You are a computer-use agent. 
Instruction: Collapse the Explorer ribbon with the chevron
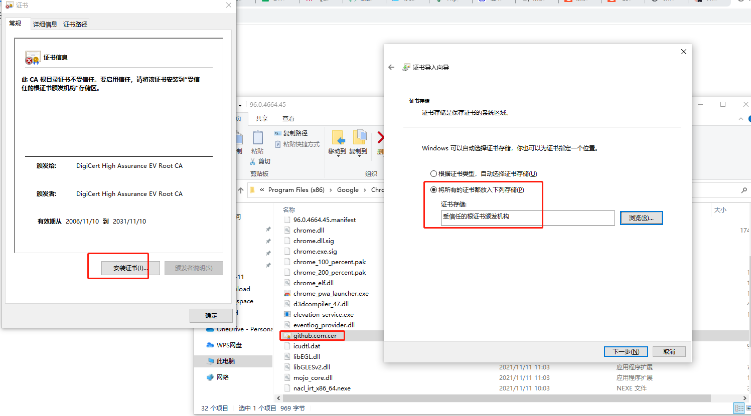741,119
